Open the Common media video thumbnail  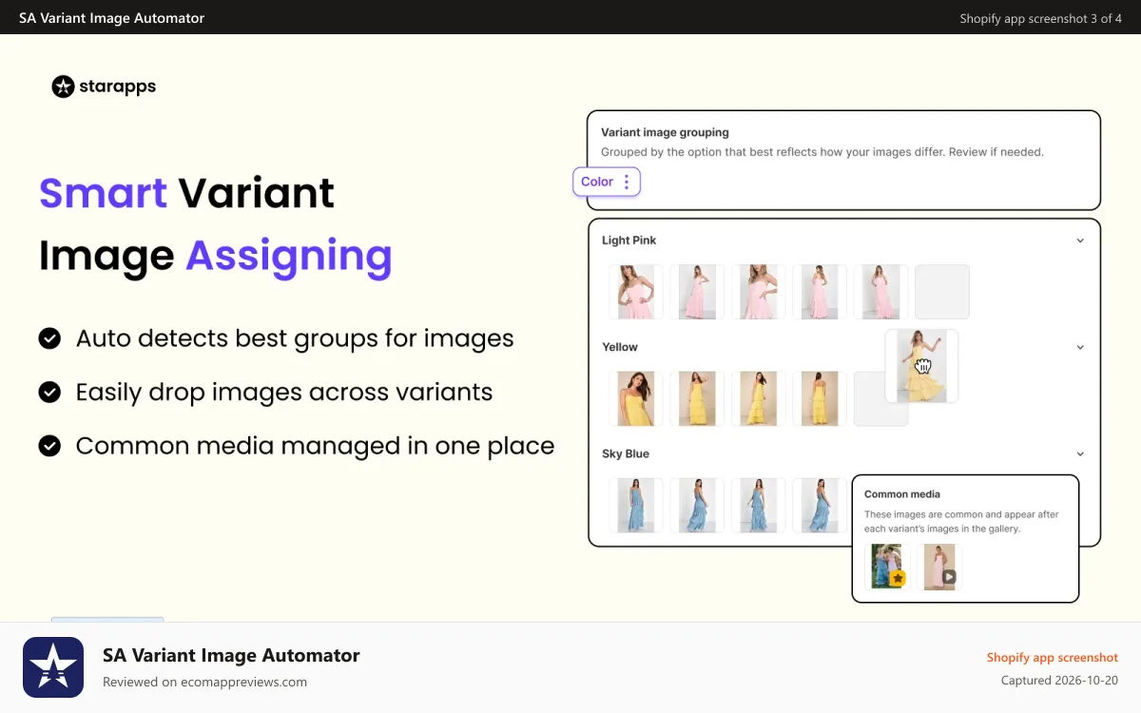(x=939, y=567)
